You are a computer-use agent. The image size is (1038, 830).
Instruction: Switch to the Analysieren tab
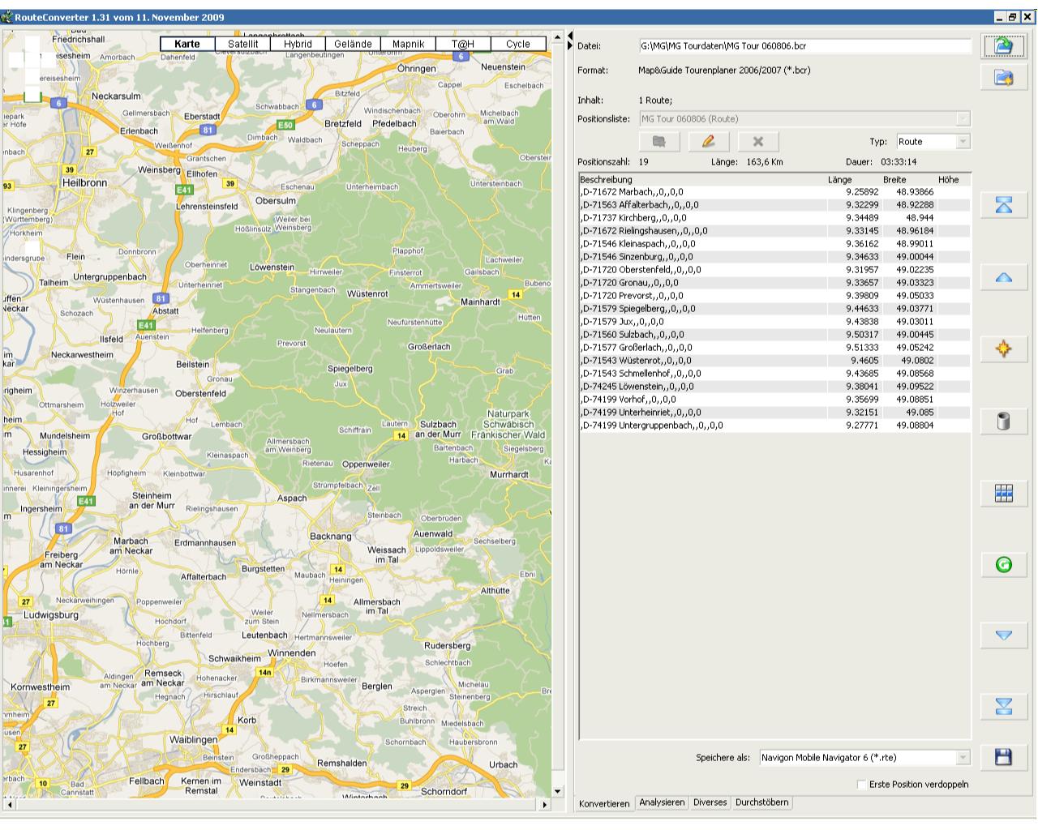click(x=662, y=802)
